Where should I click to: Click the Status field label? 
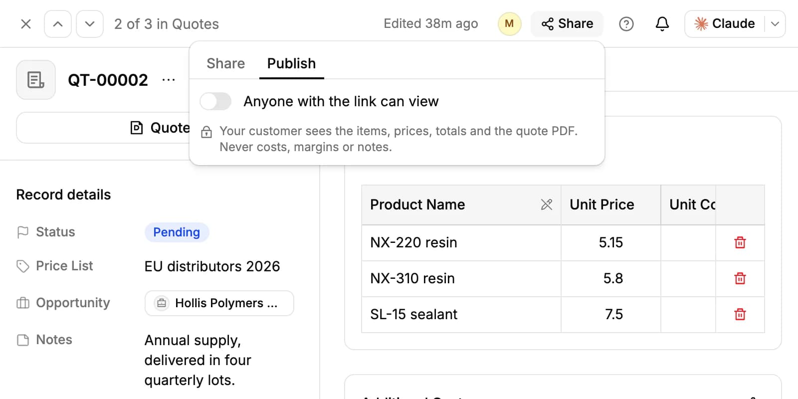tap(55, 232)
